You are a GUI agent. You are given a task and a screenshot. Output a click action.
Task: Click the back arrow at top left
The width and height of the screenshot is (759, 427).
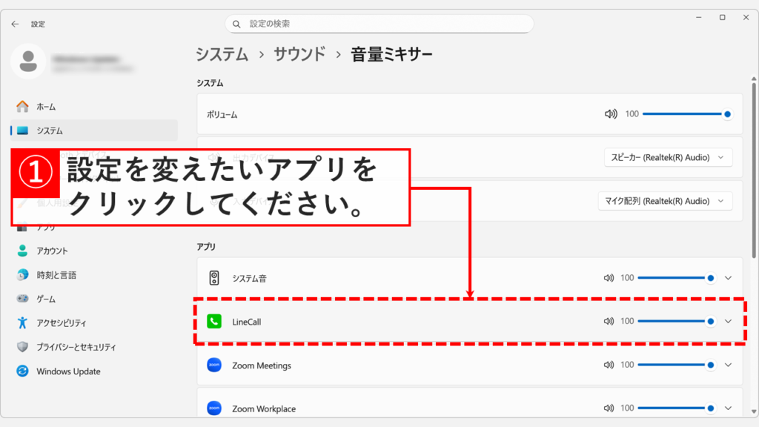click(15, 23)
